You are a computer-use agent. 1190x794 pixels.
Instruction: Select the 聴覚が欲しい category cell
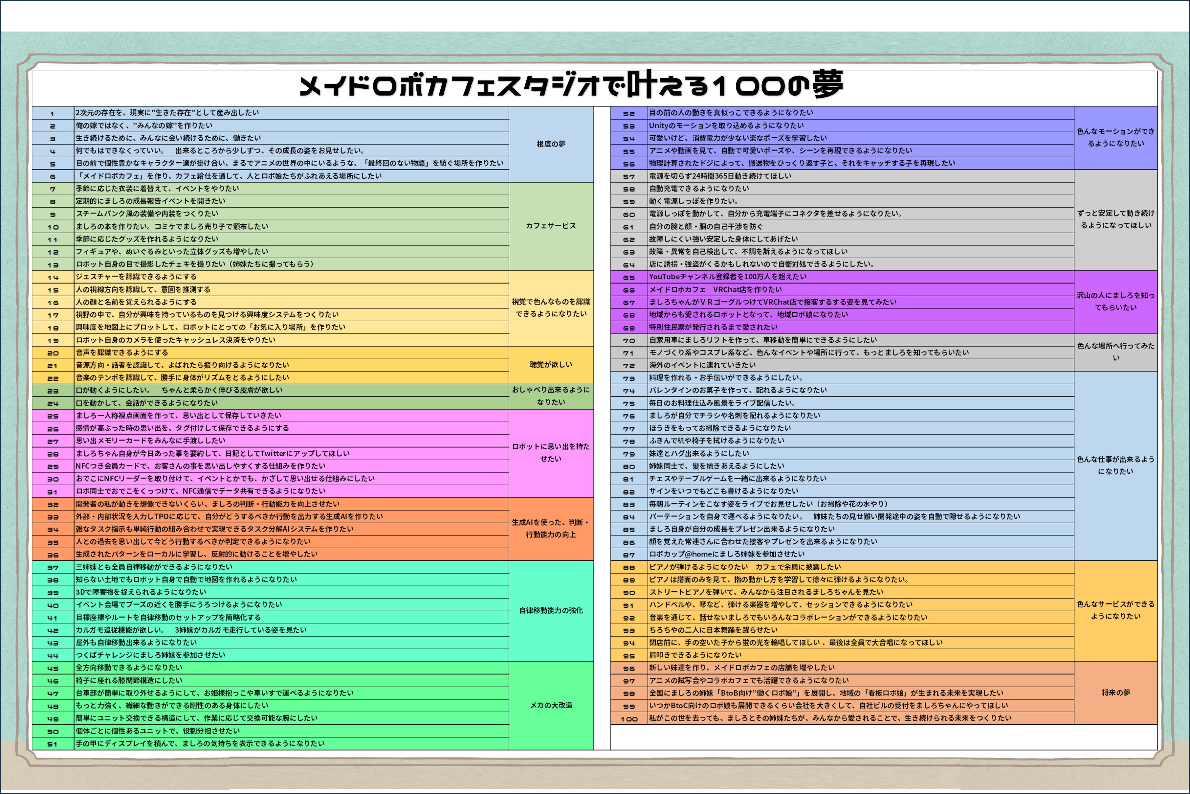[551, 365]
